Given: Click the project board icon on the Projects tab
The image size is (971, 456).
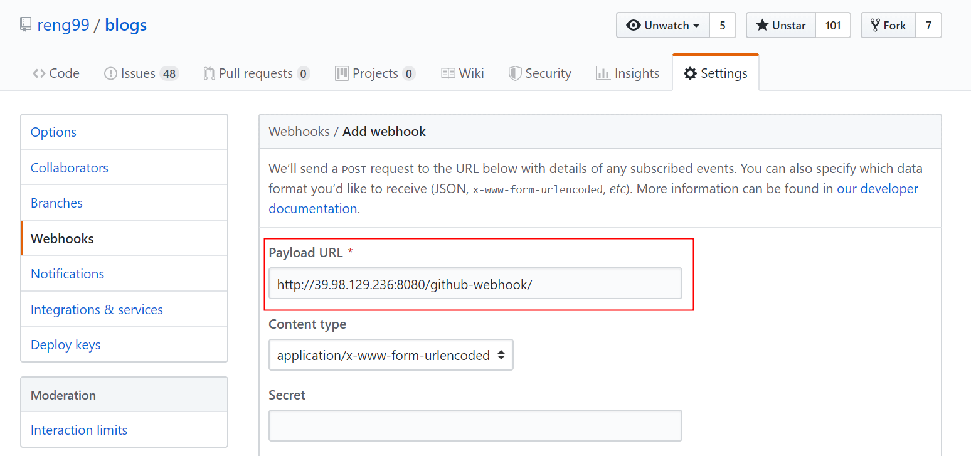Looking at the screenshot, I should 342,73.
